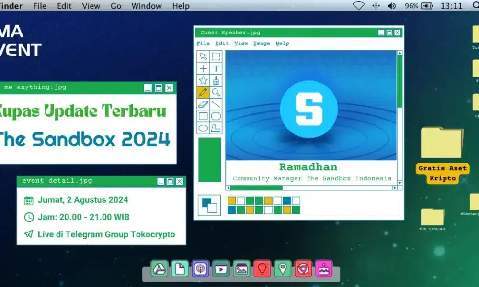The height and width of the screenshot is (287, 479).
Task: Open Help menu in Guest Speaker window
Action: coord(282,44)
